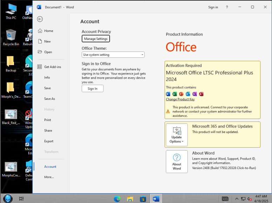Launch Microsoft Edge from the taskbar
The image size is (272, 203).
click(117, 199)
